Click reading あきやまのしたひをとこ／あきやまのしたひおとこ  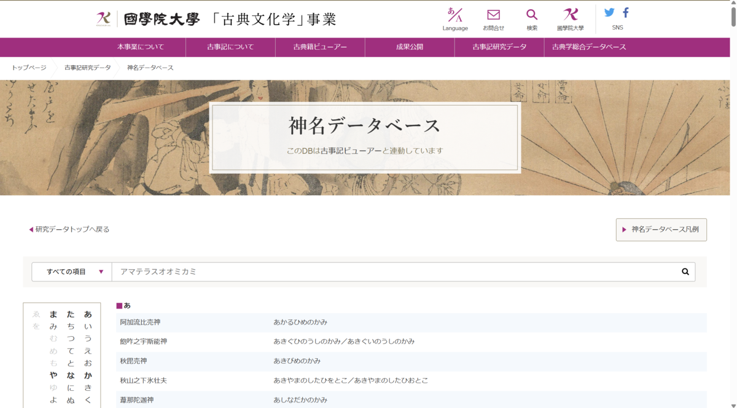[x=351, y=380]
